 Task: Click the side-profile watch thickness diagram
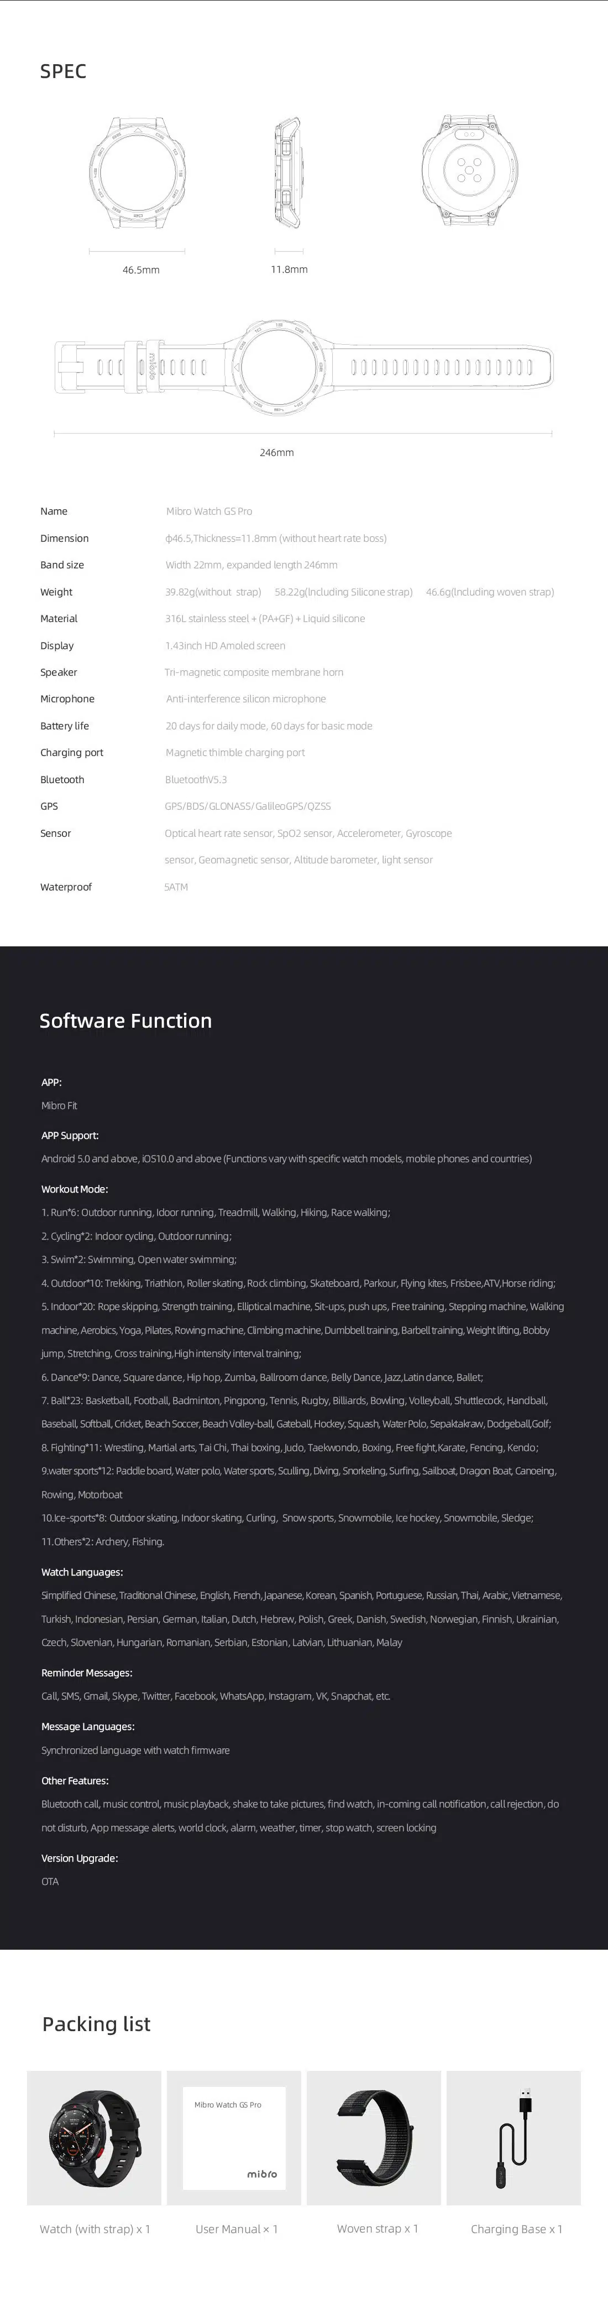pyautogui.click(x=289, y=171)
